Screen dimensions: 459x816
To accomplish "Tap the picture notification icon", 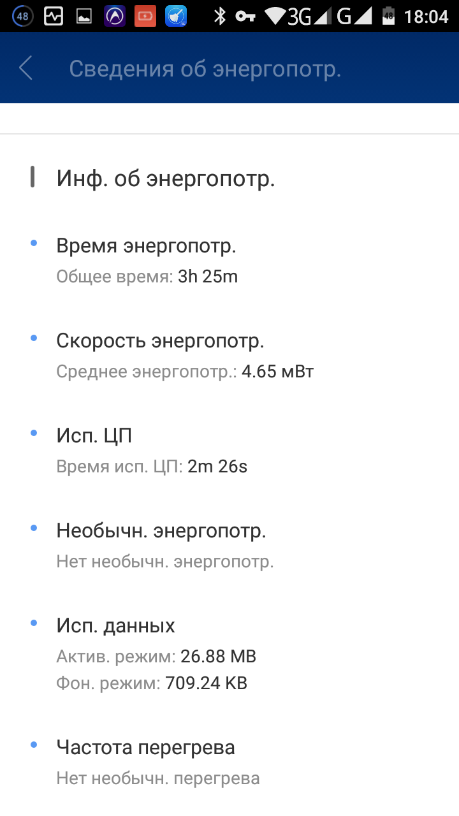I will coord(84,17).
